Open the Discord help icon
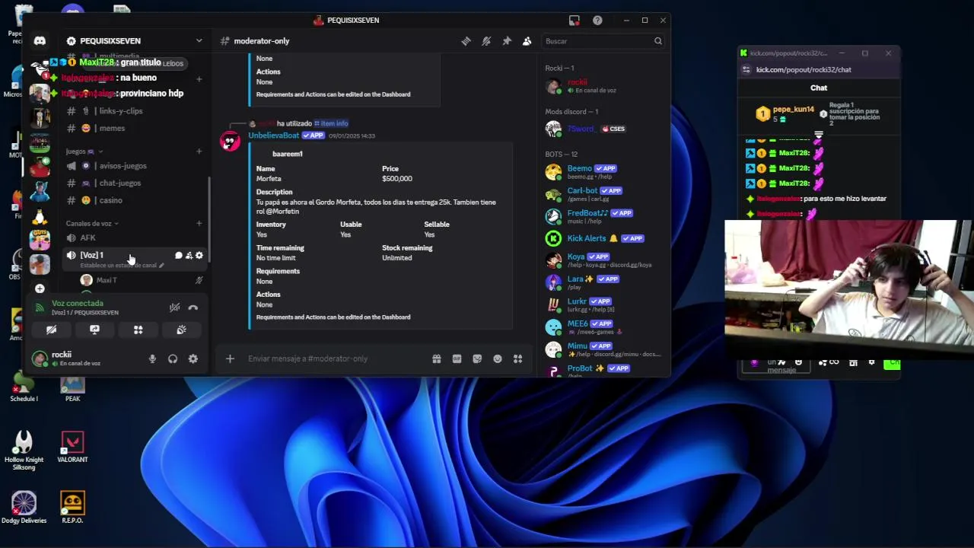Viewport: 974px width, 548px height. click(597, 21)
